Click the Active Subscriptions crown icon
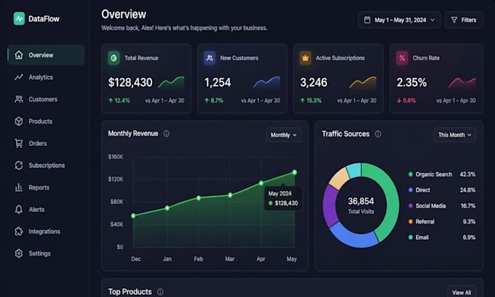Screen dimensions: 495x297 pyautogui.click(x=305, y=58)
